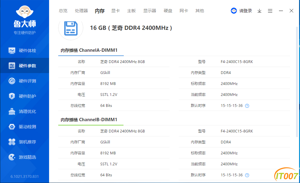
Task: Switch to the 显卡 tab
Action: [116, 11]
